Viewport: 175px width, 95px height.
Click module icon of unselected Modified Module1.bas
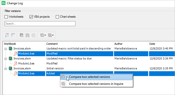pos(15,64)
